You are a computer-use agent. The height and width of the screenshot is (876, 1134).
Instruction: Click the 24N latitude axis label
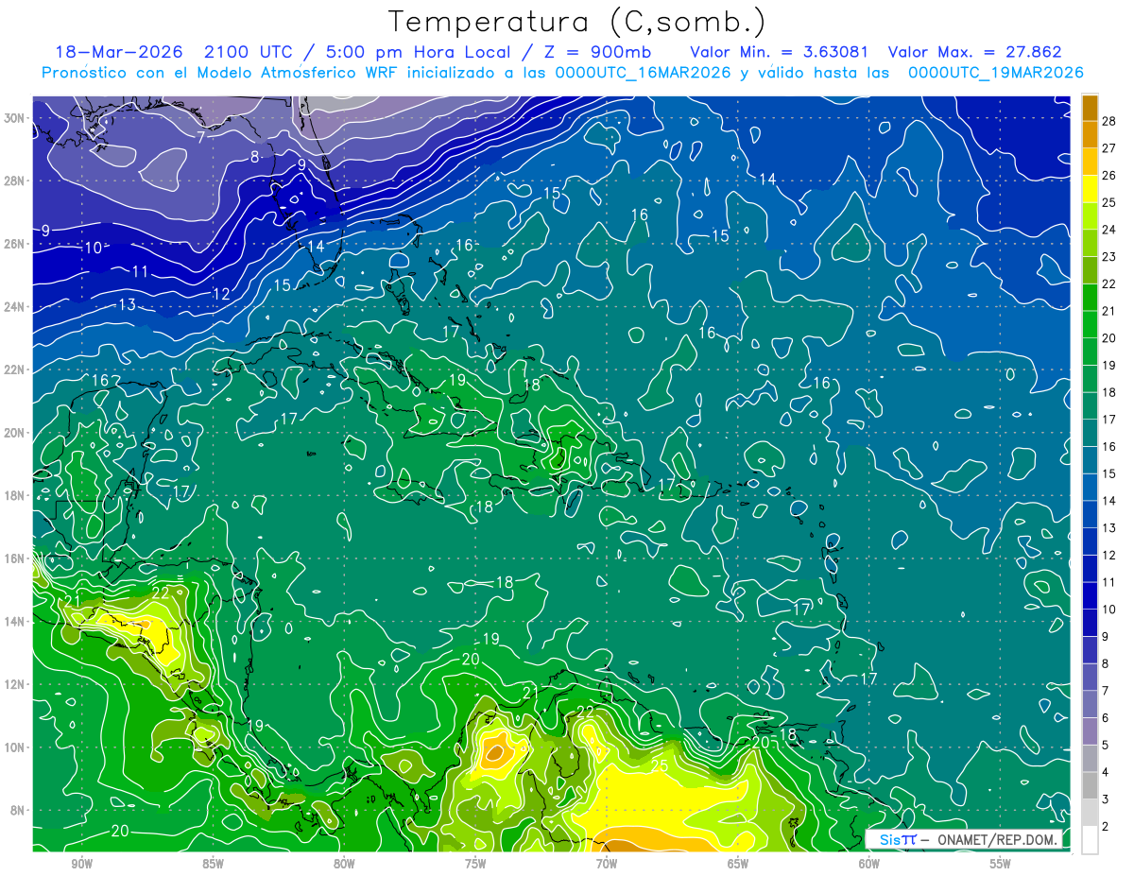tap(16, 307)
